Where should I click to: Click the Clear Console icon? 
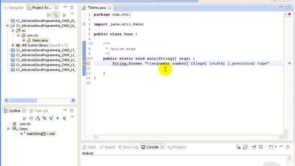click(238, 147)
